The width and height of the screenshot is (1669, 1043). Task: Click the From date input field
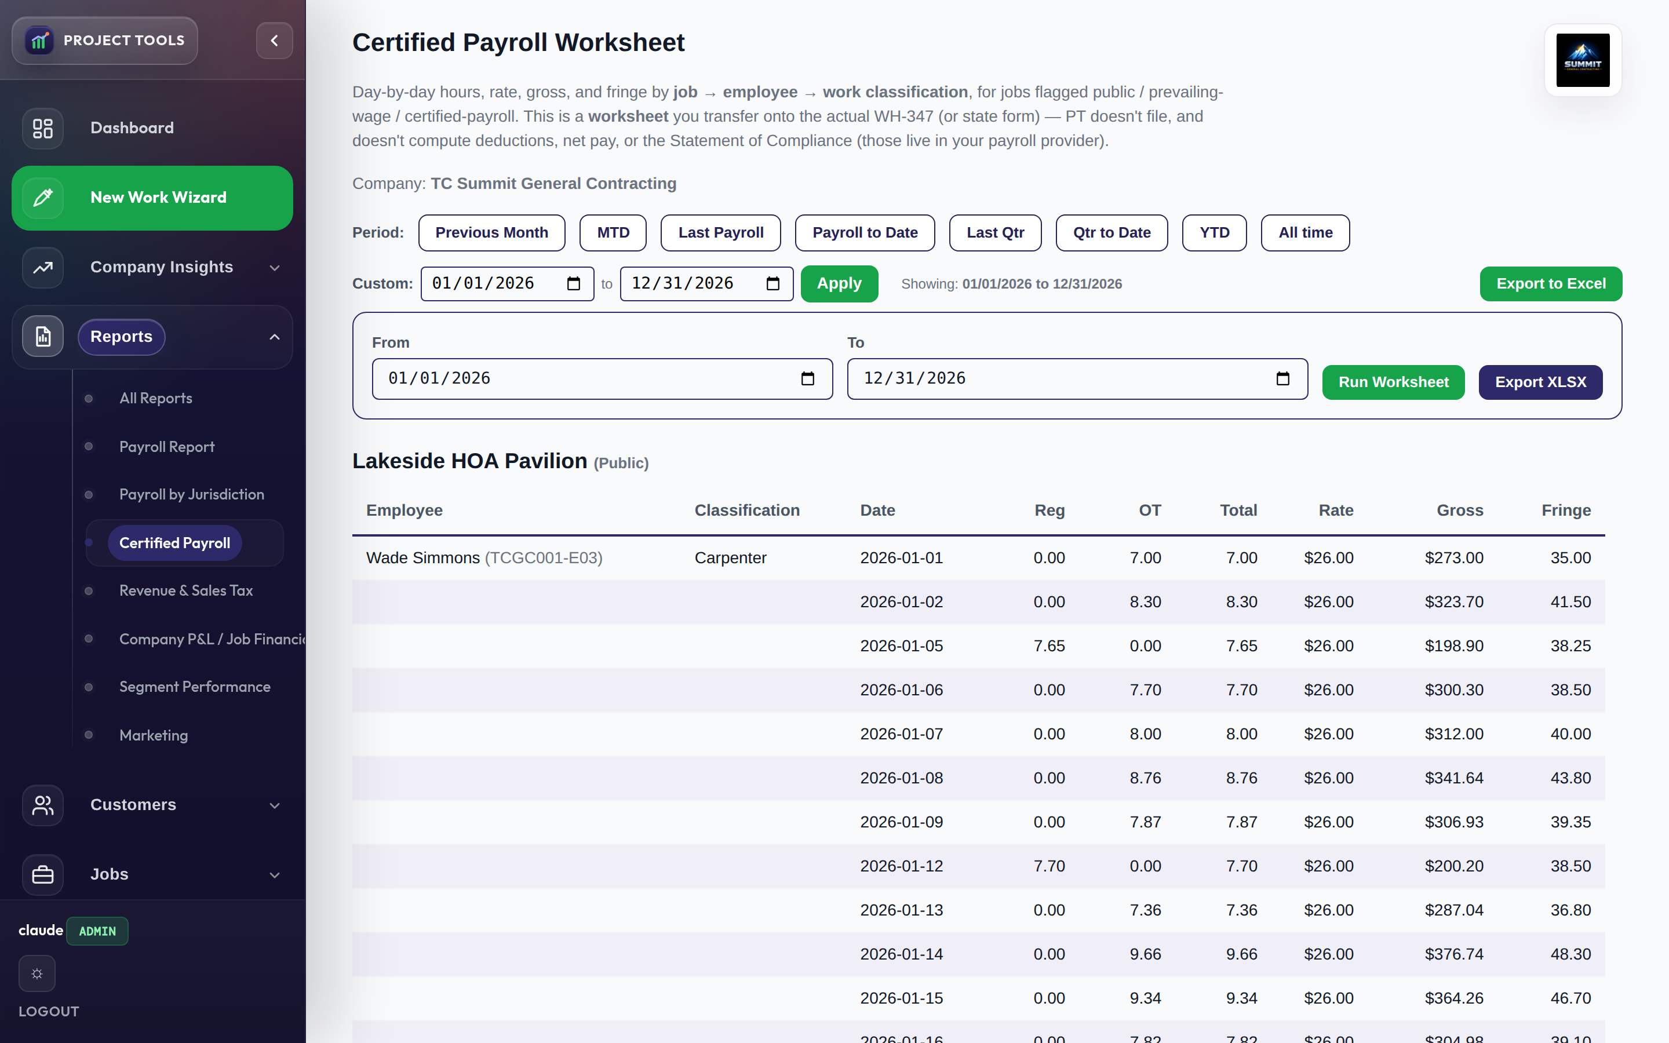(602, 379)
